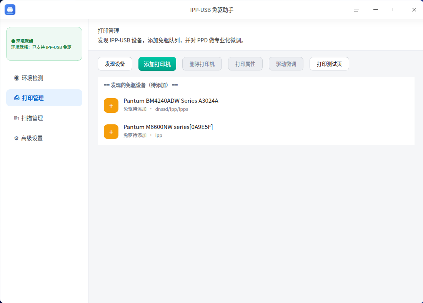
Task: Click the 打印管理 page heading
Action: (108, 31)
